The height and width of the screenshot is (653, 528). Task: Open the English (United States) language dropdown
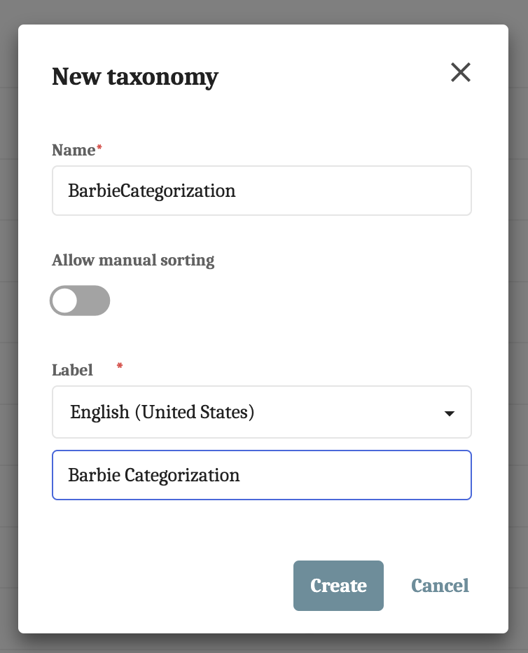[x=261, y=412]
